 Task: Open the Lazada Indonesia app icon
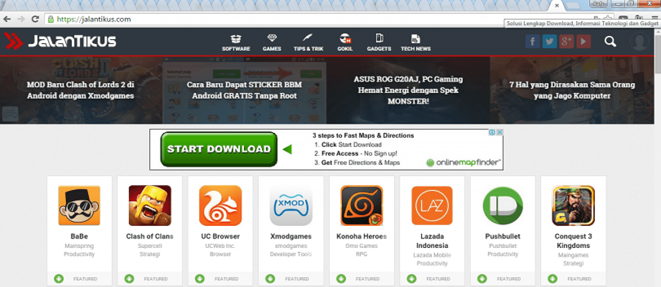(432, 206)
